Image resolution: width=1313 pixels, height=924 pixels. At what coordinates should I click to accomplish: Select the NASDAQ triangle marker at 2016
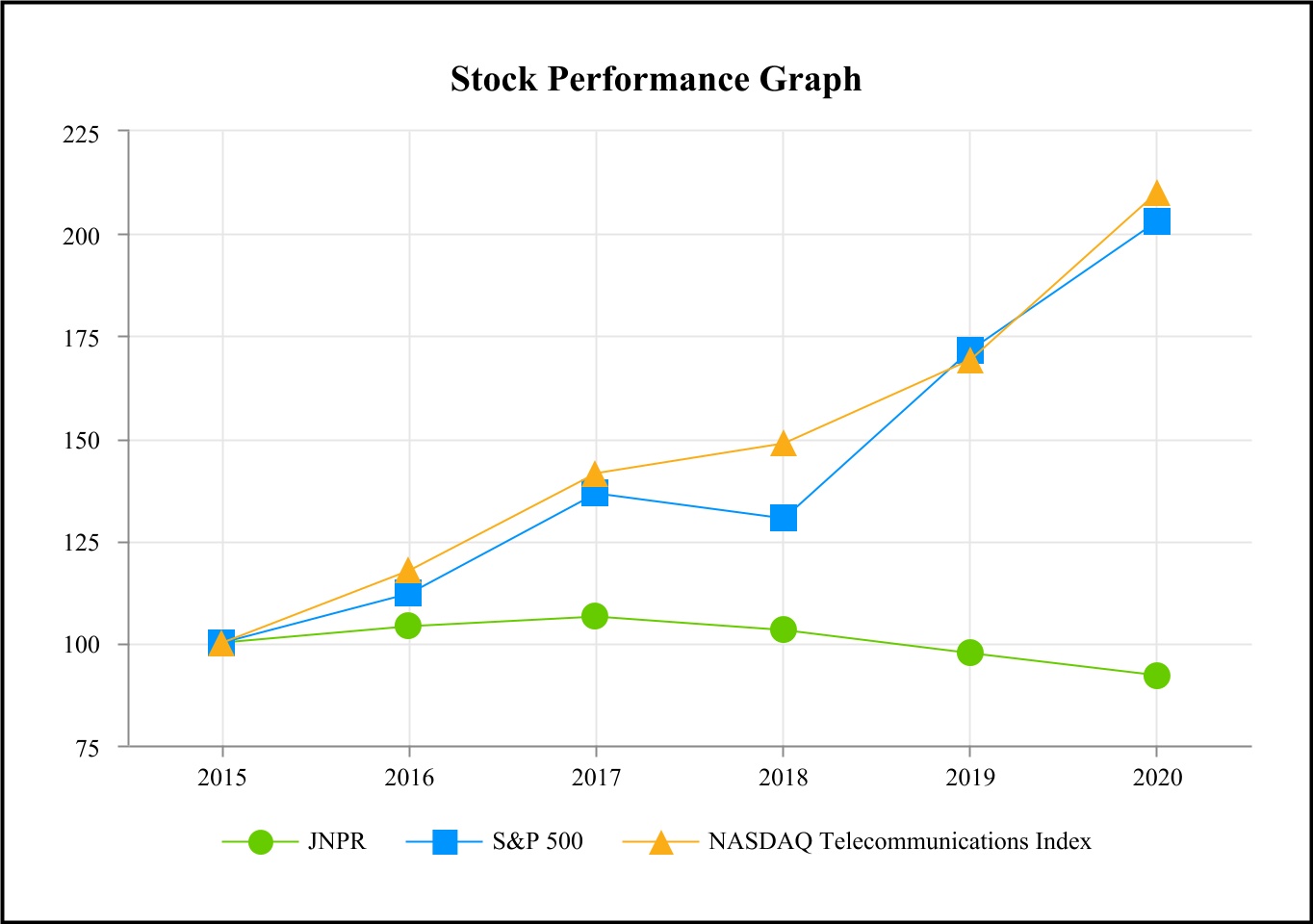(x=408, y=570)
